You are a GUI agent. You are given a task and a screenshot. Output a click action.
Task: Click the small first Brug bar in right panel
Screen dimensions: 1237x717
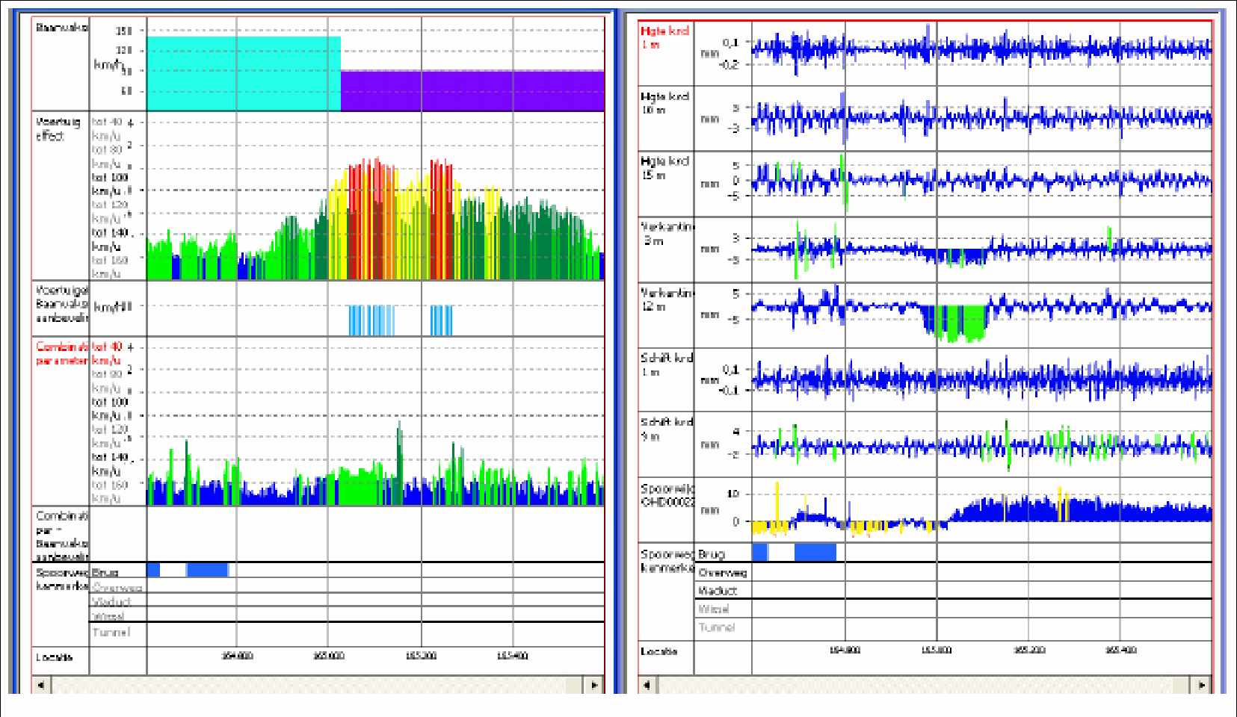pos(760,552)
